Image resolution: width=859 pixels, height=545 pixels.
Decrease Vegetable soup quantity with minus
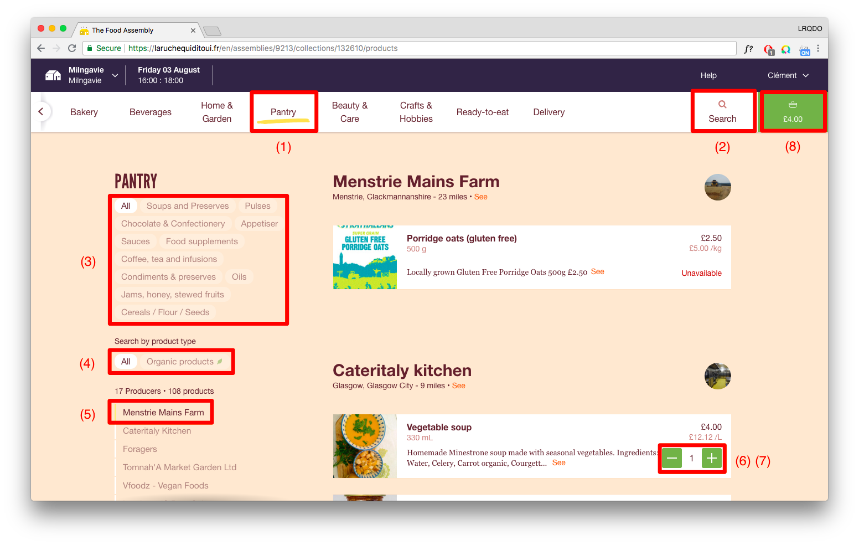click(x=672, y=458)
